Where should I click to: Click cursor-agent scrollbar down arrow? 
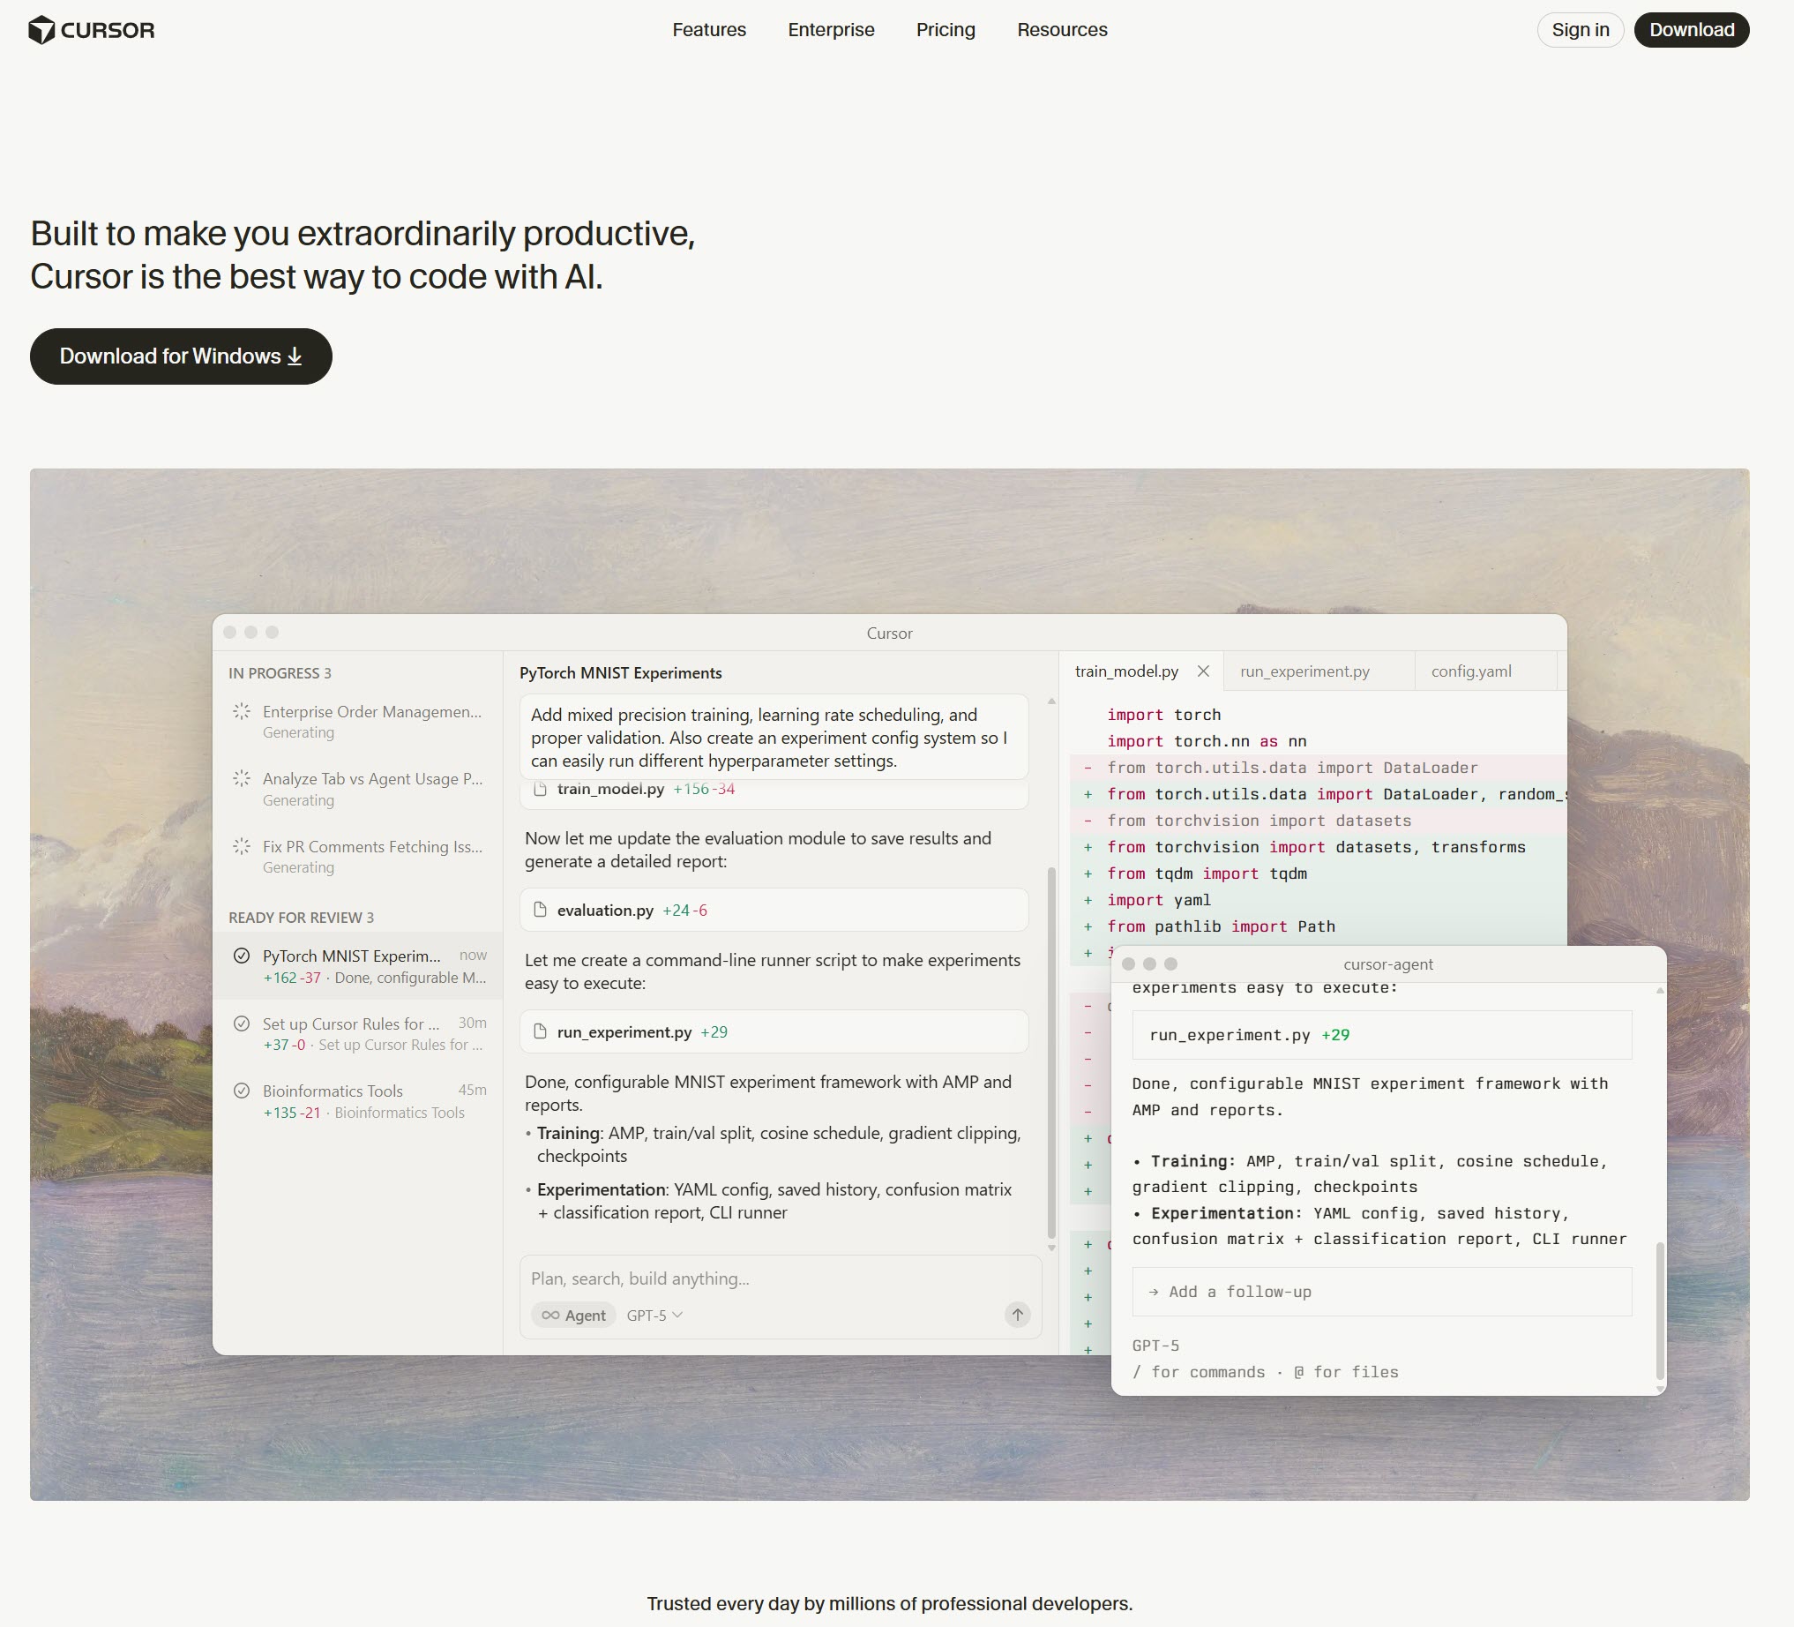pos(1659,1389)
